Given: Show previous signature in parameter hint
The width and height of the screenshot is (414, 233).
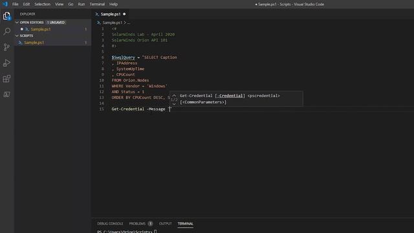Looking at the screenshot, I should (x=174, y=95).
